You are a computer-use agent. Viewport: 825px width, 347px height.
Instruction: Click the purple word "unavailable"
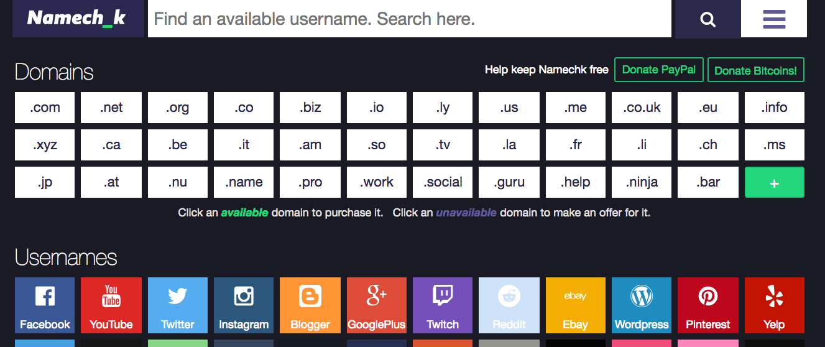coord(466,213)
